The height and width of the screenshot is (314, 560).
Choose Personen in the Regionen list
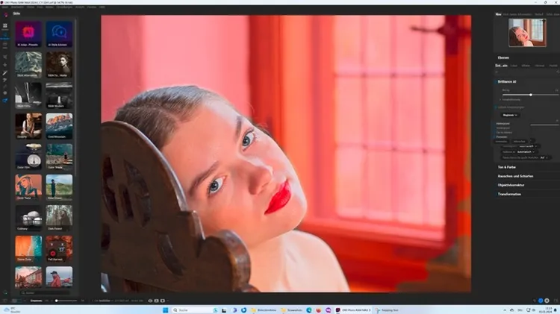coord(502,137)
